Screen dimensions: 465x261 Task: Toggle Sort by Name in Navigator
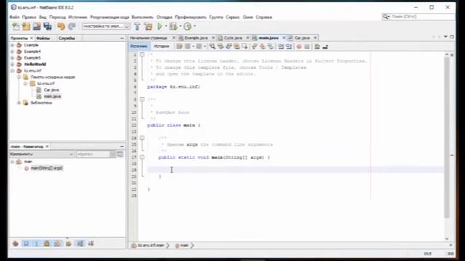coord(80,244)
